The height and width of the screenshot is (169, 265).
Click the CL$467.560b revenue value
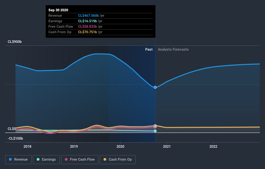point(88,15)
